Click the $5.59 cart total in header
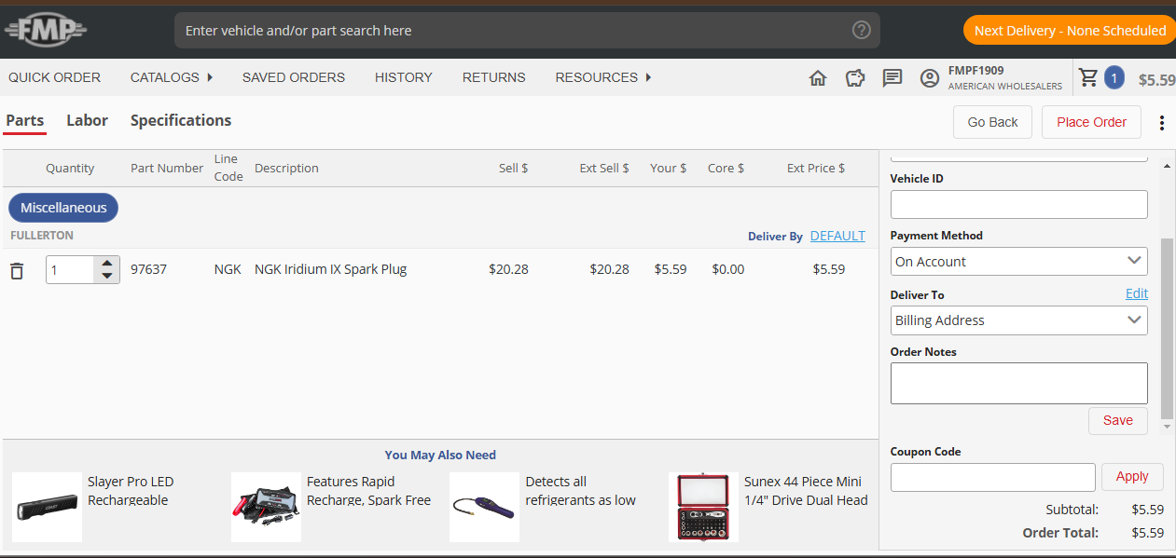The image size is (1176, 558). tap(1156, 80)
